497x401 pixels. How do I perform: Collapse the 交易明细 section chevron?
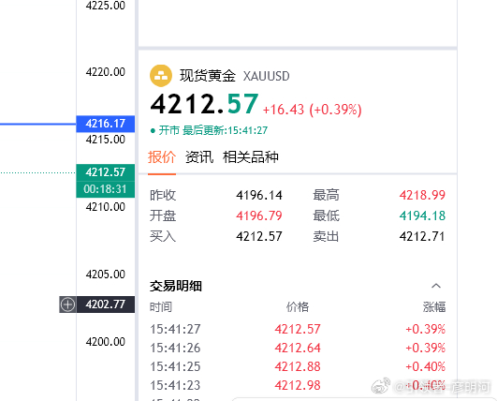tap(436, 286)
